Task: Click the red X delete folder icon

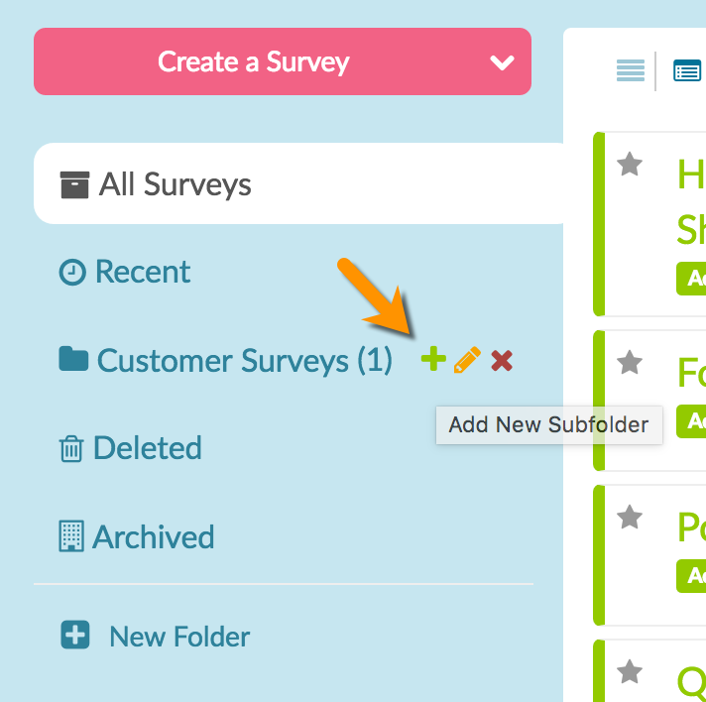Action: [x=502, y=360]
